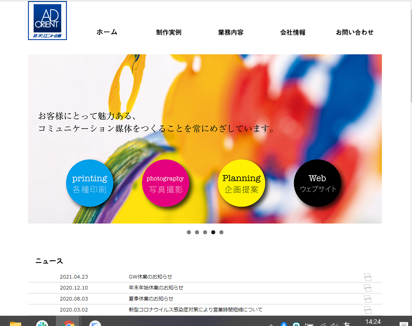Screen dimensions: 412x326
Task: Select 会社情報 in the top navigation
Action: 293,32
